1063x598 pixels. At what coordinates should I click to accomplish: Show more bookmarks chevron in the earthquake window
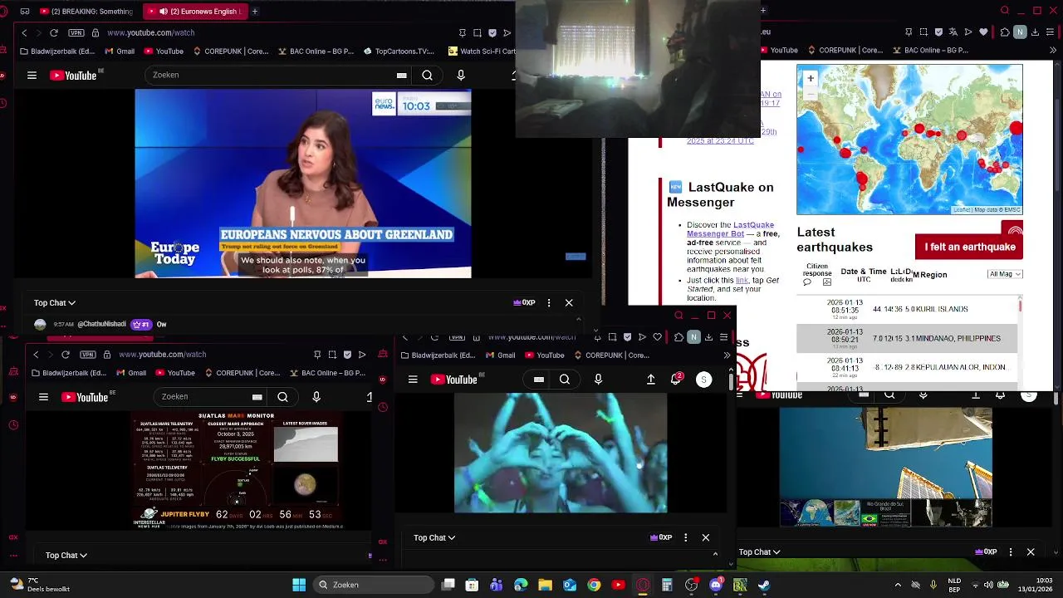pos(1051,50)
